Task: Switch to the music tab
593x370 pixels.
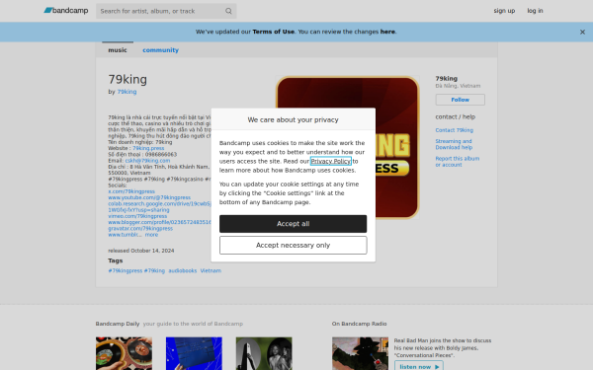Action: tap(118, 50)
